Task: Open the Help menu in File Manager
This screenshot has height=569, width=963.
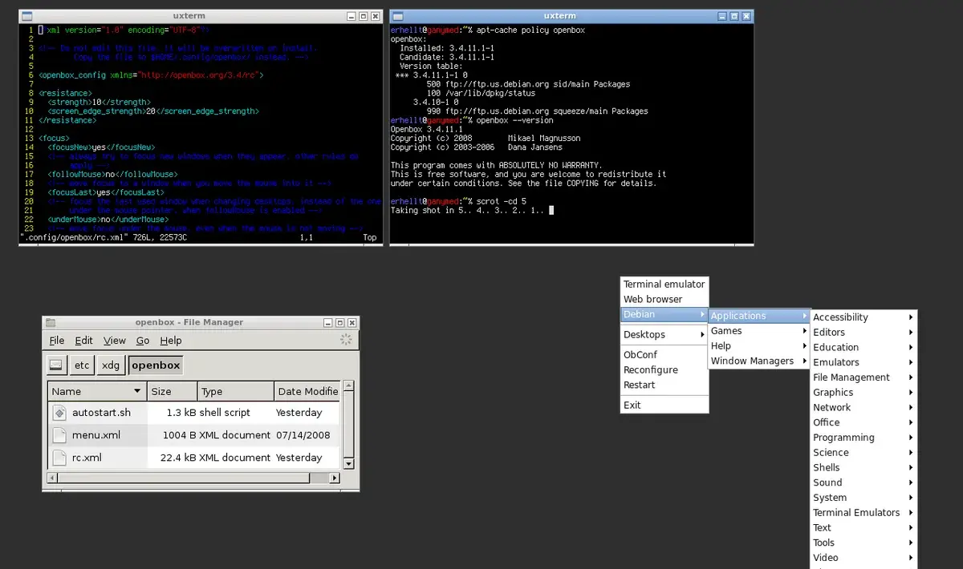Action: click(x=171, y=341)
